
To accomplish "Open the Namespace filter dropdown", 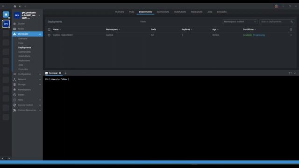I will [240, 22].
